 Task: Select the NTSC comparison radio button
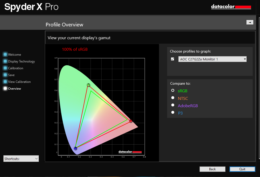[173, 98]
